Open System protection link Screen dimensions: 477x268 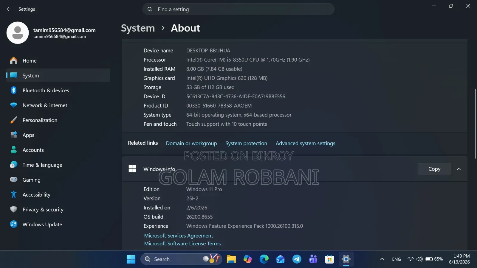click(246, 144)
